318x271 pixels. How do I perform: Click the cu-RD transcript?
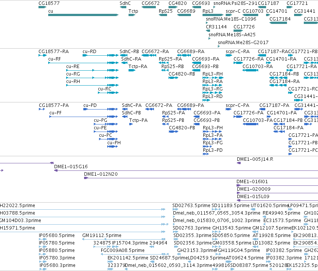101,55
